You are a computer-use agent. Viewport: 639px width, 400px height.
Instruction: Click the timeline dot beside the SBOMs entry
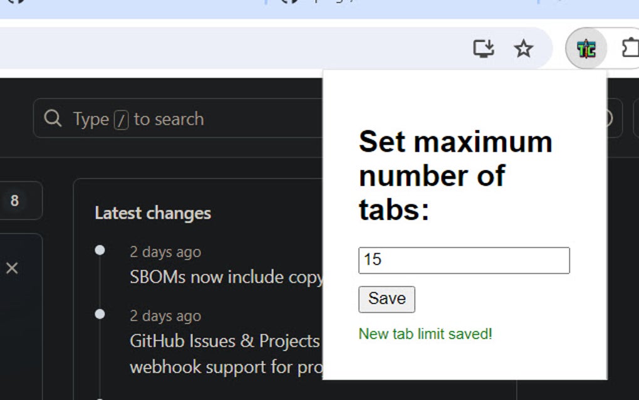click(100, 250)
